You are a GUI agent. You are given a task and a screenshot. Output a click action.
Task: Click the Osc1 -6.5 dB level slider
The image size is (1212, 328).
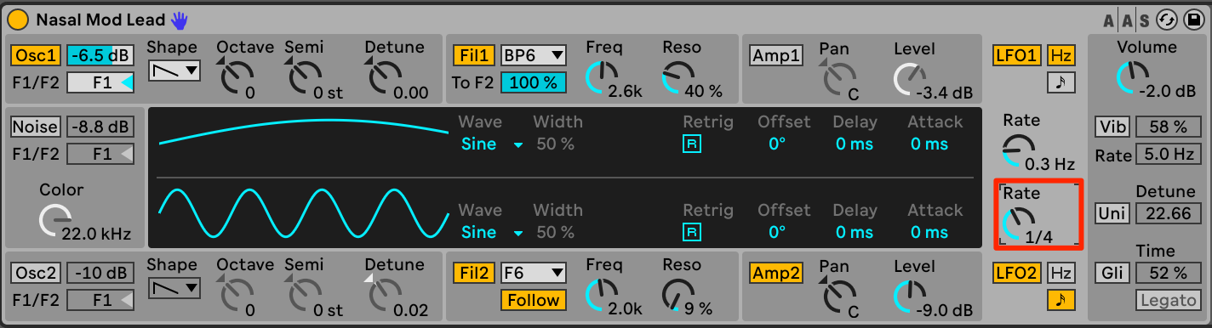coord(100,55)
